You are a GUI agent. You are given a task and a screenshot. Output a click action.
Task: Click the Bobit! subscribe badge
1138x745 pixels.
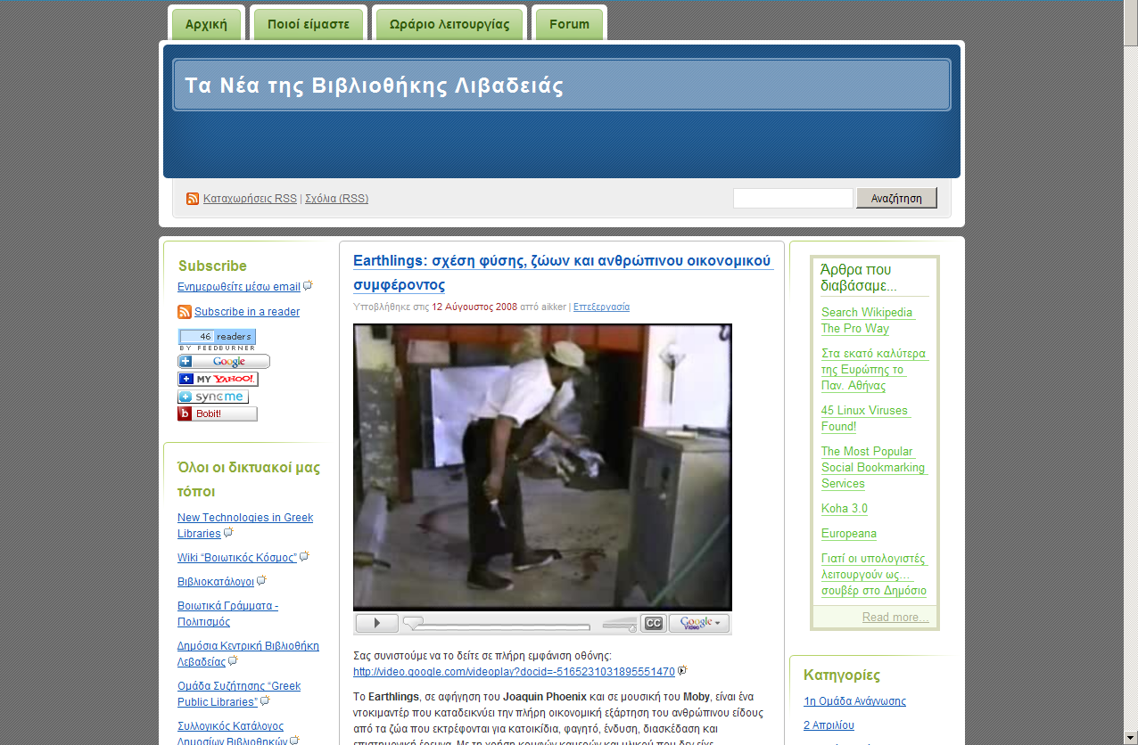click(218, 413)
